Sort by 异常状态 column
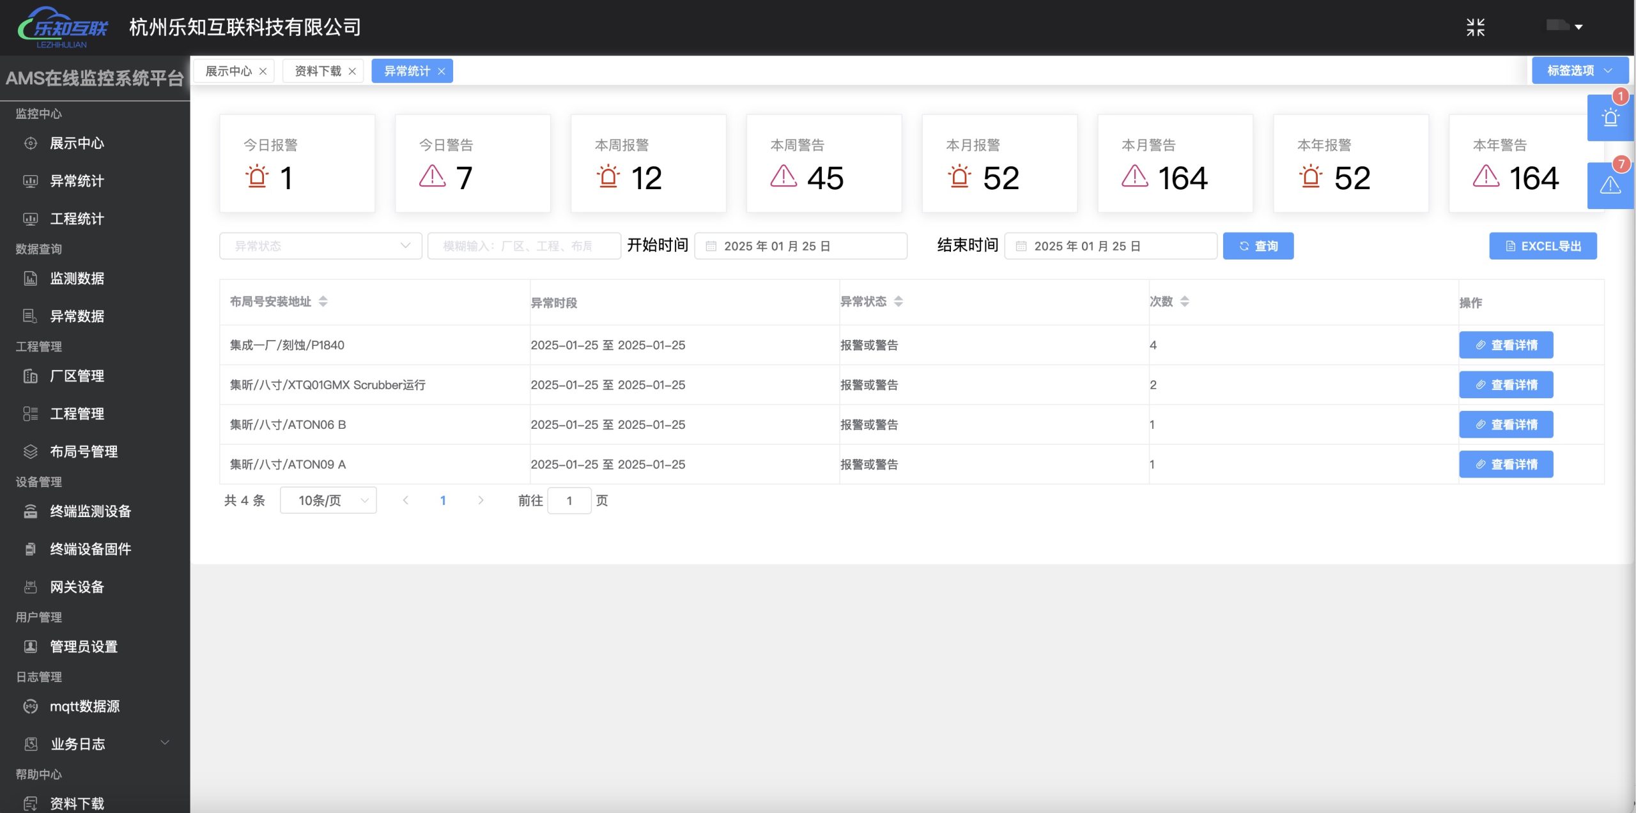Image resolution: width=1636 pixels, height=813 pixels. (899, 302)
